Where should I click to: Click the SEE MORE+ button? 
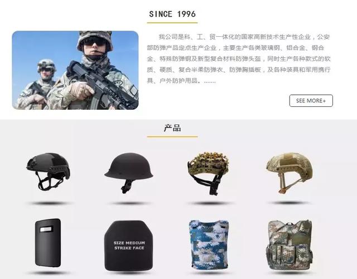point(311,101)
